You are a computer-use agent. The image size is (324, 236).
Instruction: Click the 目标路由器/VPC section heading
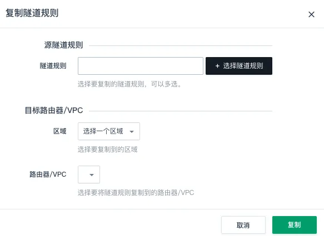tap(54, 110)
